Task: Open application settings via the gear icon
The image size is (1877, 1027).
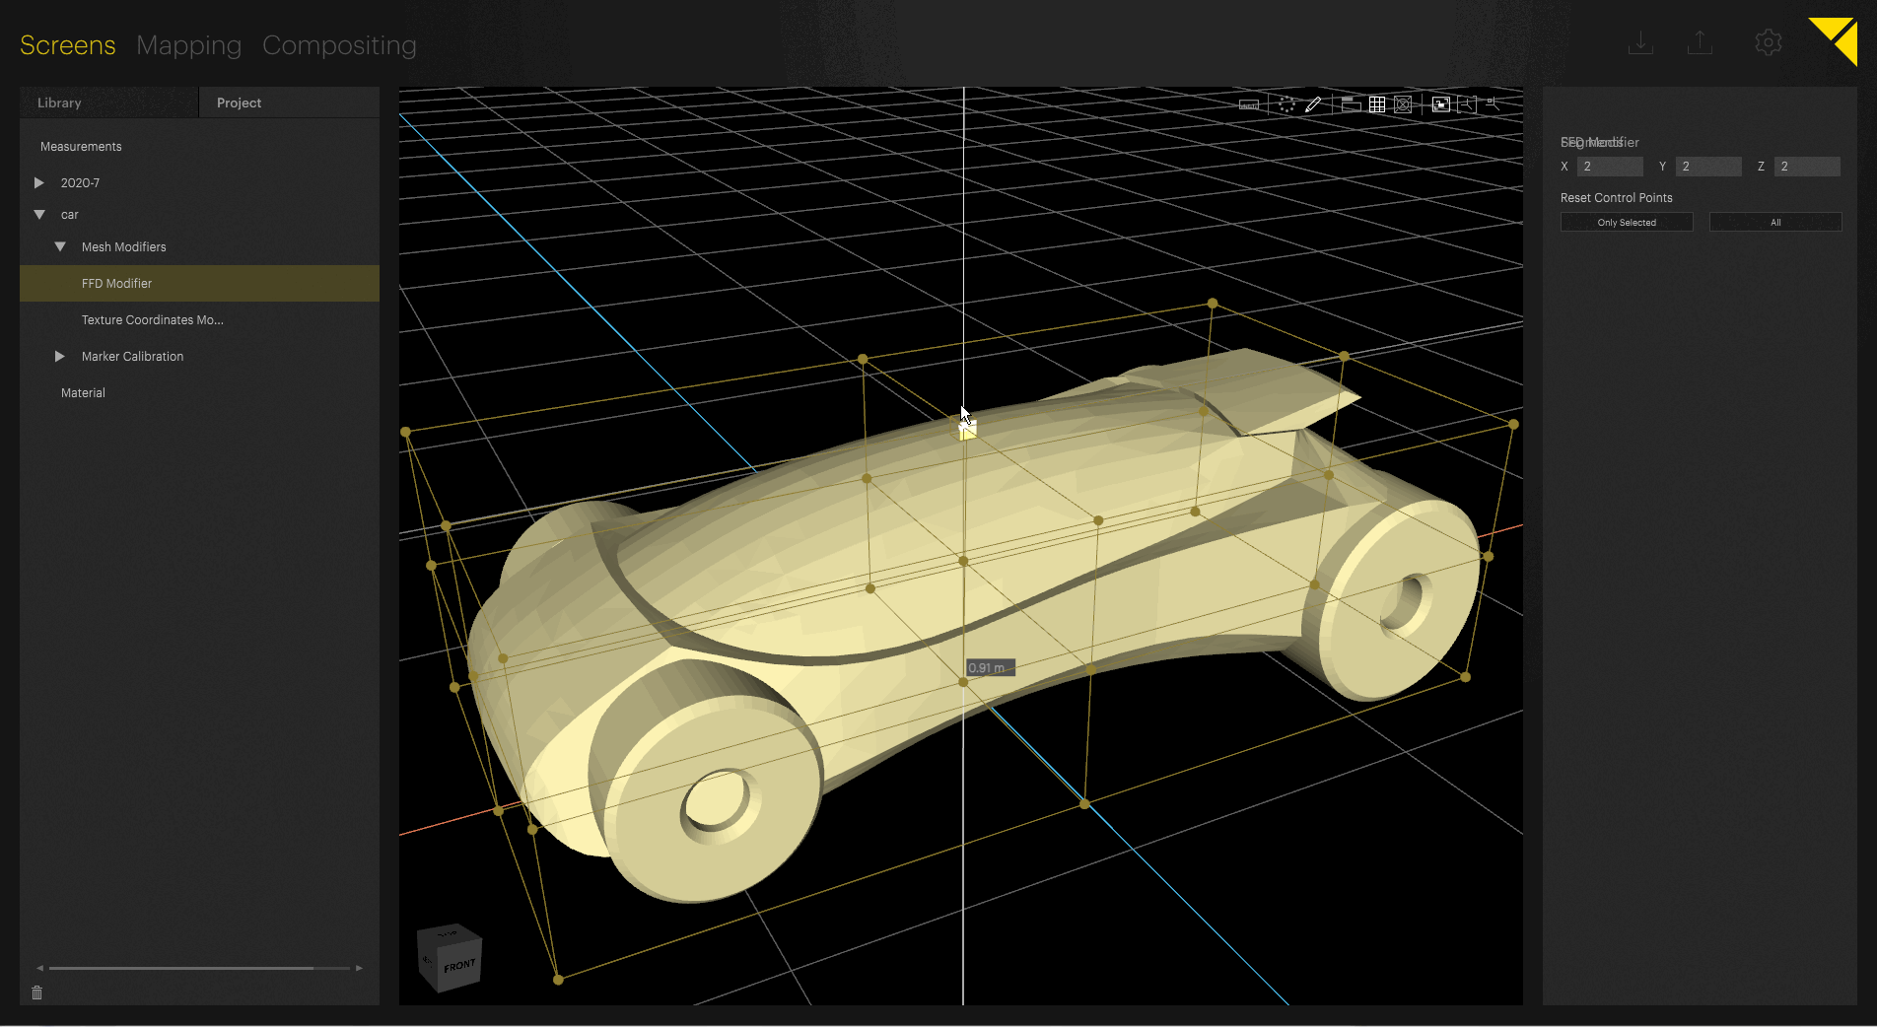Action: coord(1768,42)
